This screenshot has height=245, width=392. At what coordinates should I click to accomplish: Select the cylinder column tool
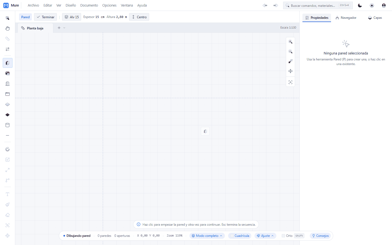click(8, 125)
